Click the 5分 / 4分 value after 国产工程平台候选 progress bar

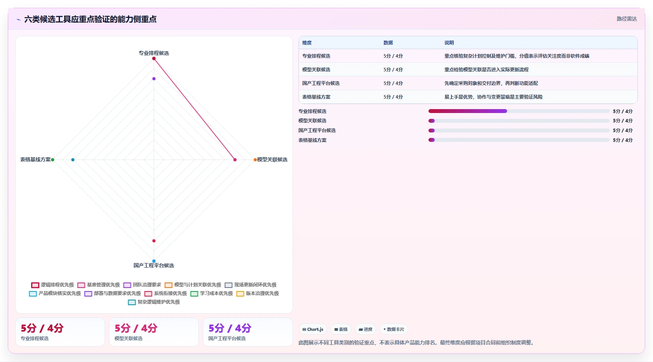623,131
